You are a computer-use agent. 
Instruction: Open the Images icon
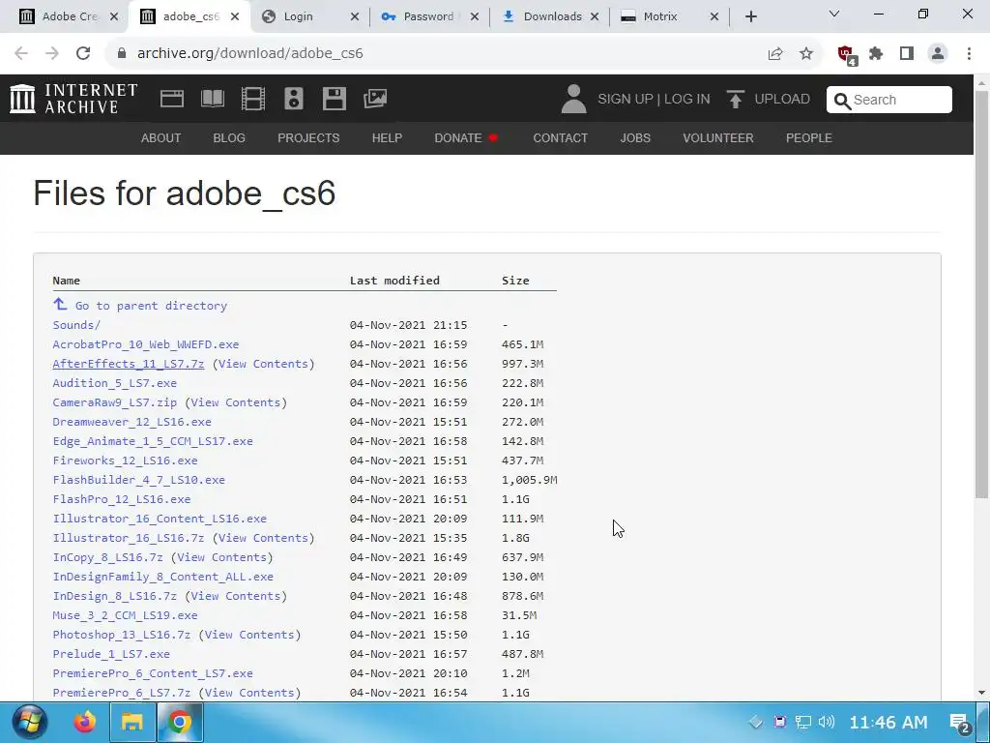(x=375, y=99)
